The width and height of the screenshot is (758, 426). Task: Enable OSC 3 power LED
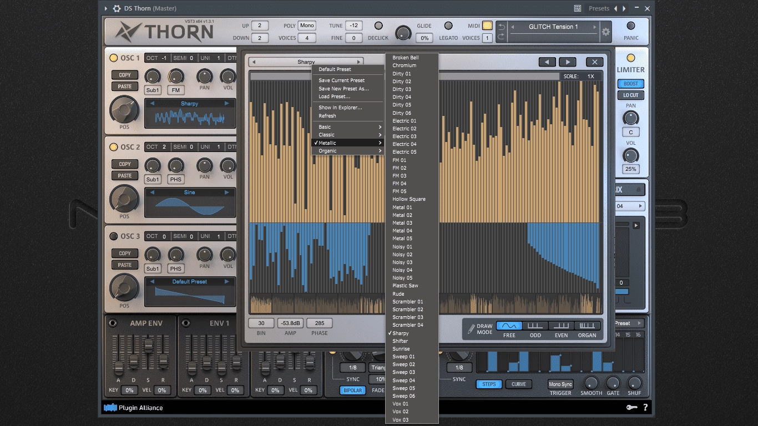click(x=113, y=236)
